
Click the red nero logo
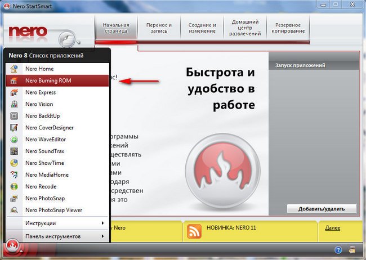(28, 32)
